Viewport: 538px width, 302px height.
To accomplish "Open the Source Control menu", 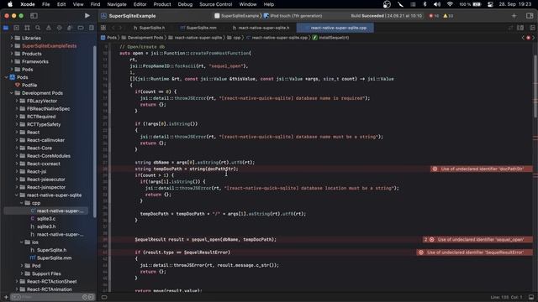I will click(215, 4).
